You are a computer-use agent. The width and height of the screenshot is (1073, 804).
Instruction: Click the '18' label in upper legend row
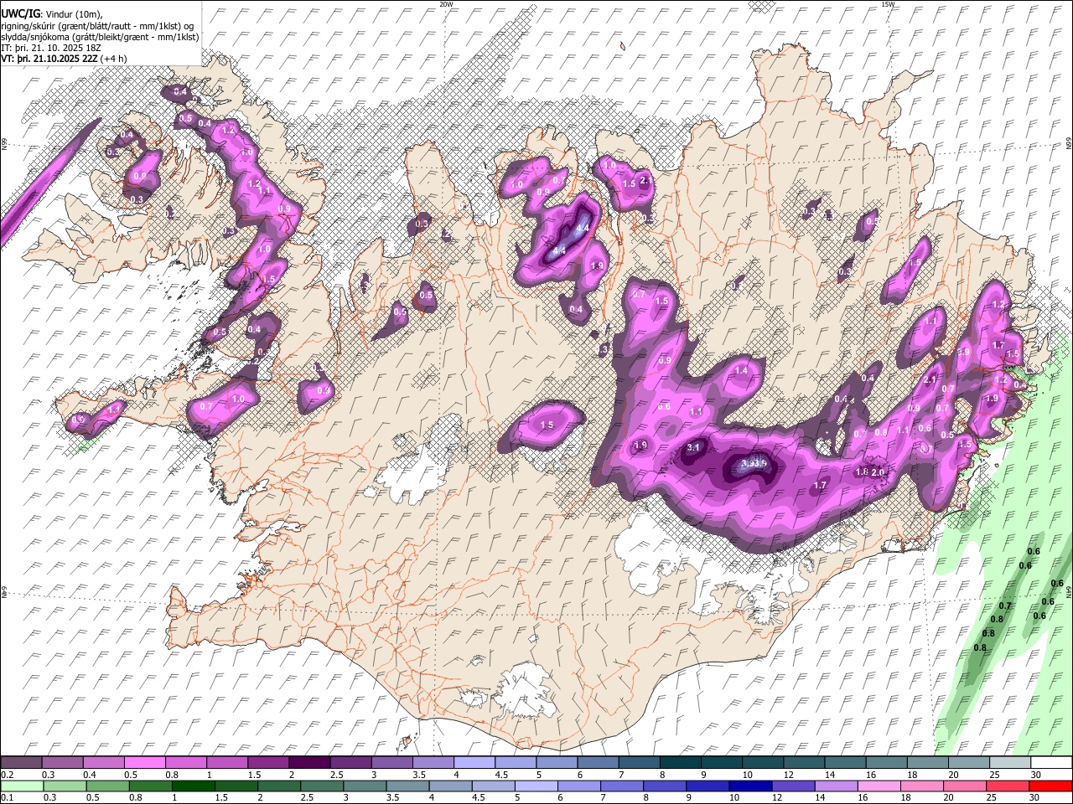click(912, 775)
